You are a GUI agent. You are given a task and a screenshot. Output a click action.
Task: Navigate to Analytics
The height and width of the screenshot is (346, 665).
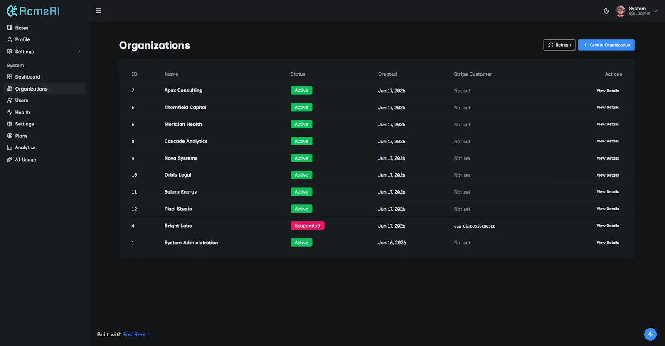(44, 147)
